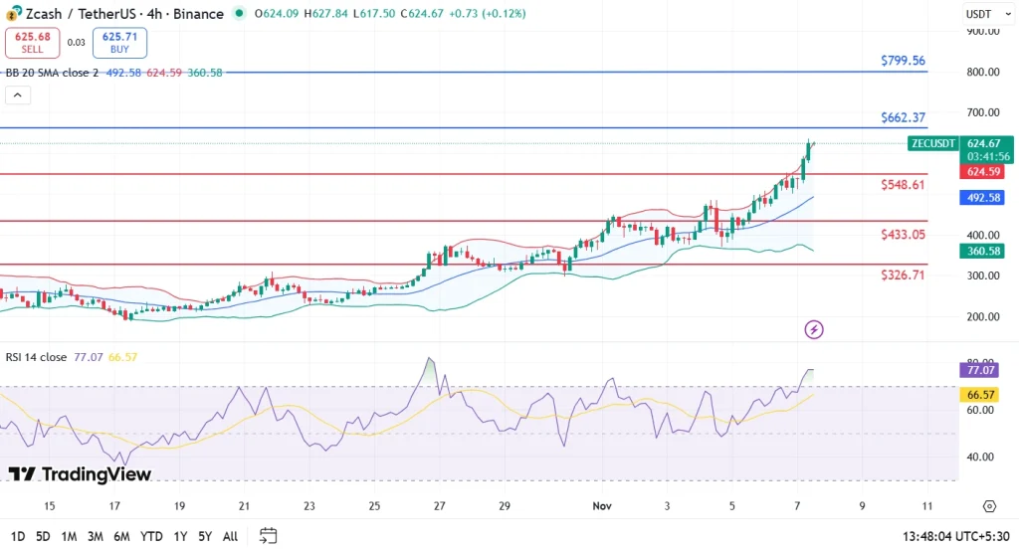Select the YTD time range
Screen dimensions: 1019x551
(151, 536)
